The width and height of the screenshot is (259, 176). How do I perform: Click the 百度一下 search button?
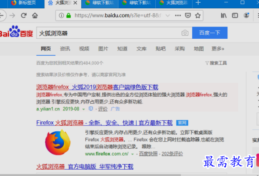coord(210,33)
